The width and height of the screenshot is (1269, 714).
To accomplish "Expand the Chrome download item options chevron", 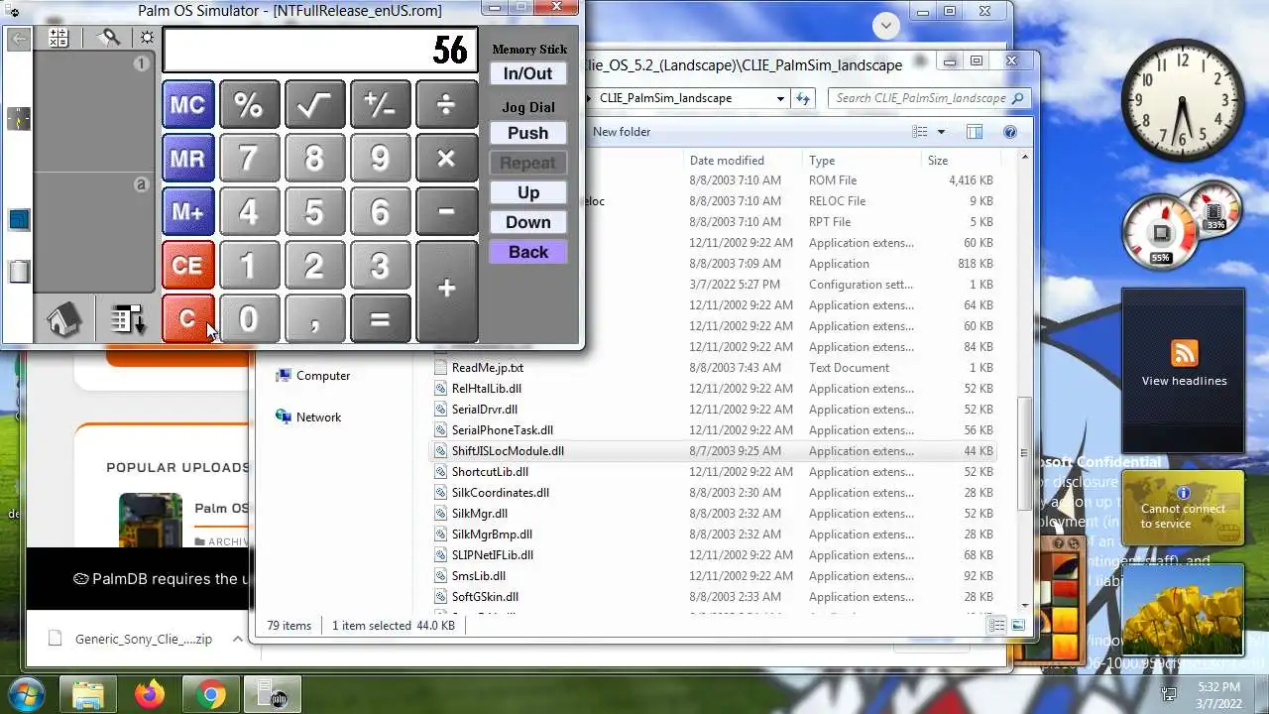I will (237, 639).
